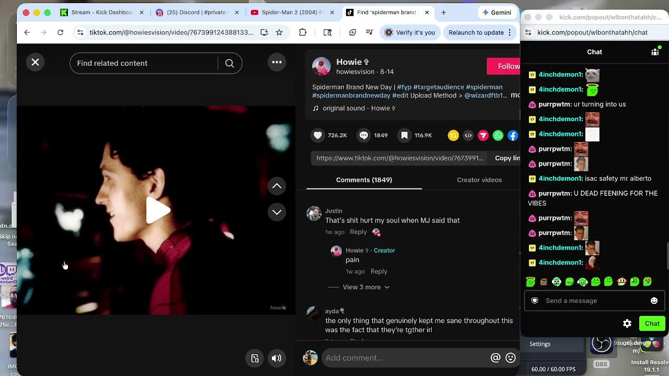Open emoji picker in comment box
This screenshot has width=669, height=376.
(511, 358)
